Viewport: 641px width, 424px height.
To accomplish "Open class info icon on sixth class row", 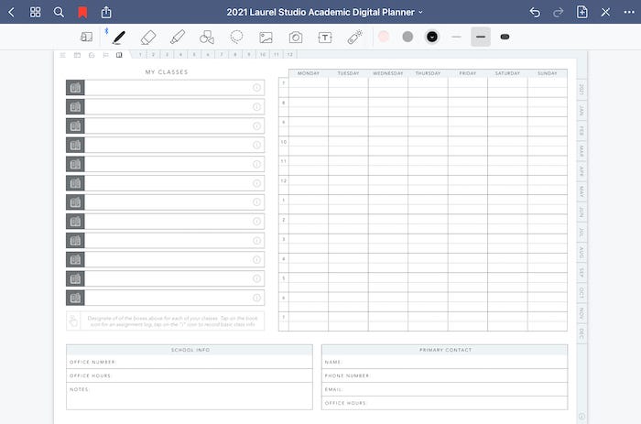I will tap(256, 183).
